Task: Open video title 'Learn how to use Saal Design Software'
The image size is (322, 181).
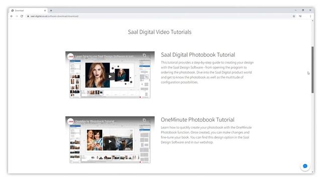Action: (x=105, y=56)
